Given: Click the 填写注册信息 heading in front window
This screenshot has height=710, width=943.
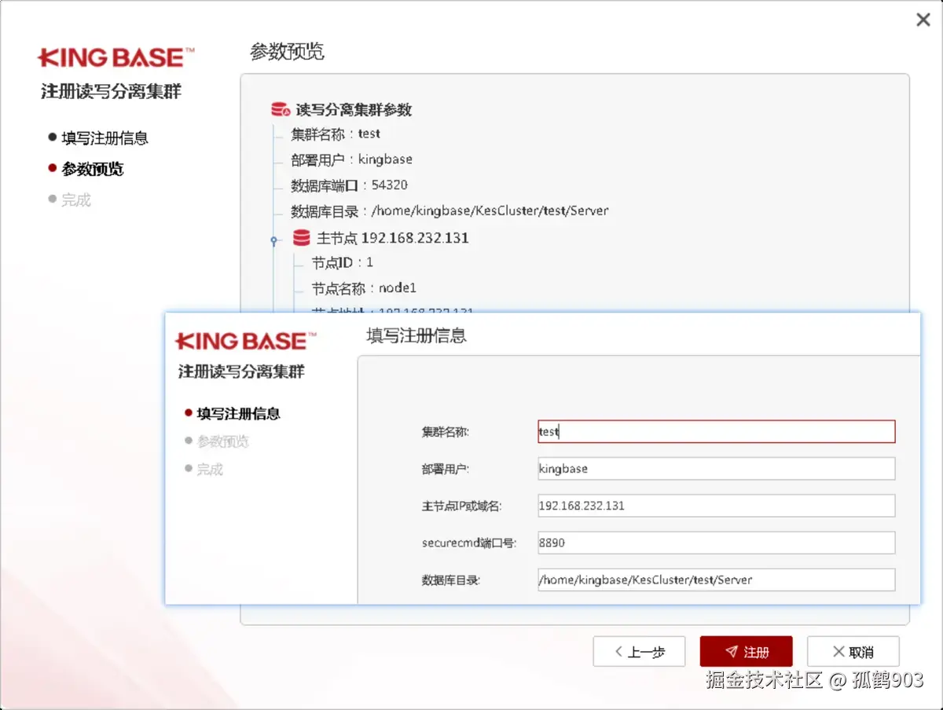Looking at the screenshot, I should [416, 335].
